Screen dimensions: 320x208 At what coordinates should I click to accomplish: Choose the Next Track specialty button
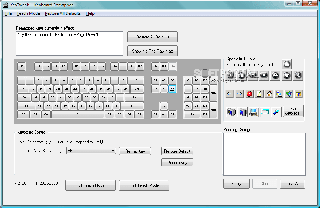pos(264,75)
